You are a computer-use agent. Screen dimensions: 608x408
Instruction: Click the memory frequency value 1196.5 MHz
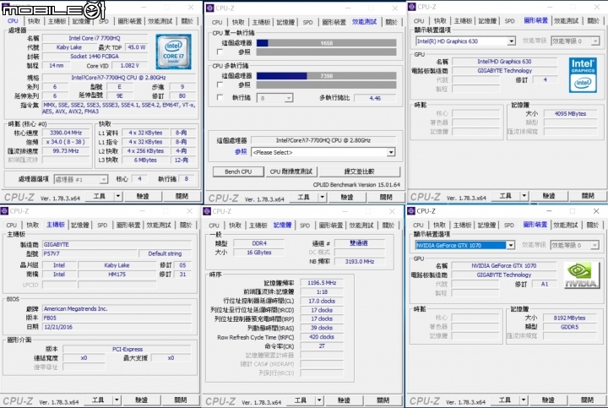pyautogui.click(x=322, y=283)
